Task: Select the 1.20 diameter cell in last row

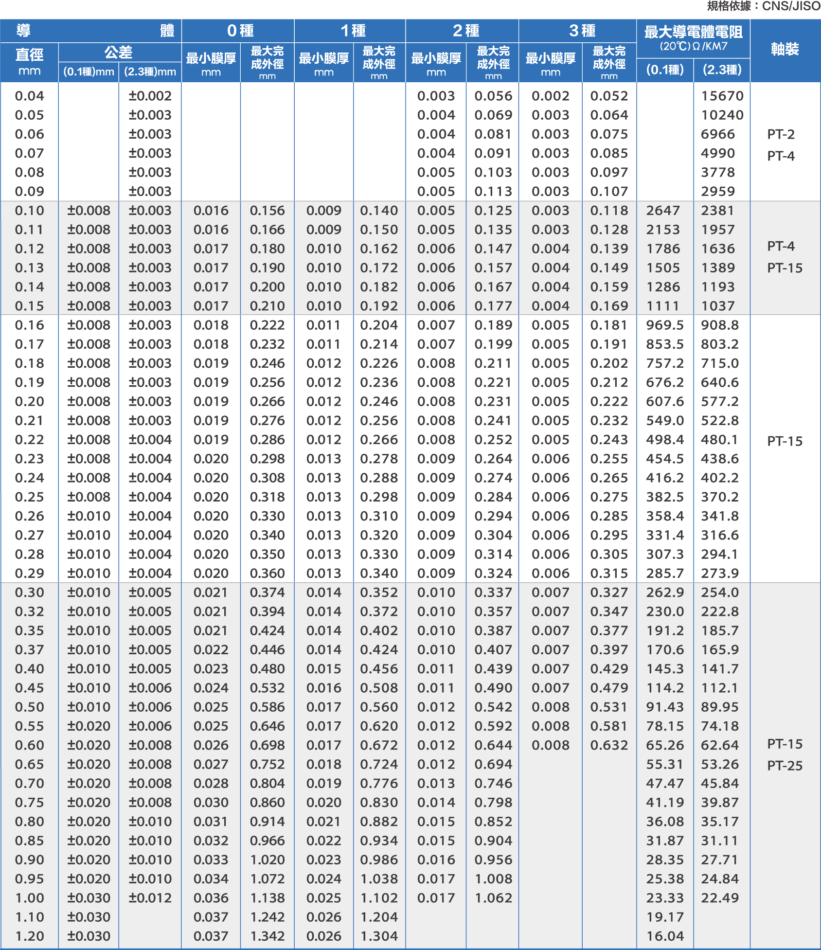Action: pyautogui.click(x=29, y=936)
